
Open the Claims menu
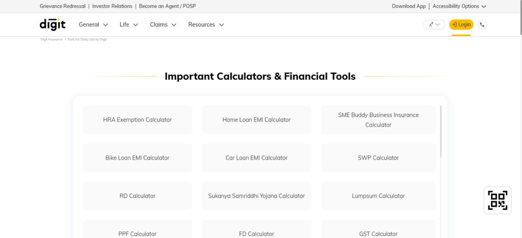point(163,24)
